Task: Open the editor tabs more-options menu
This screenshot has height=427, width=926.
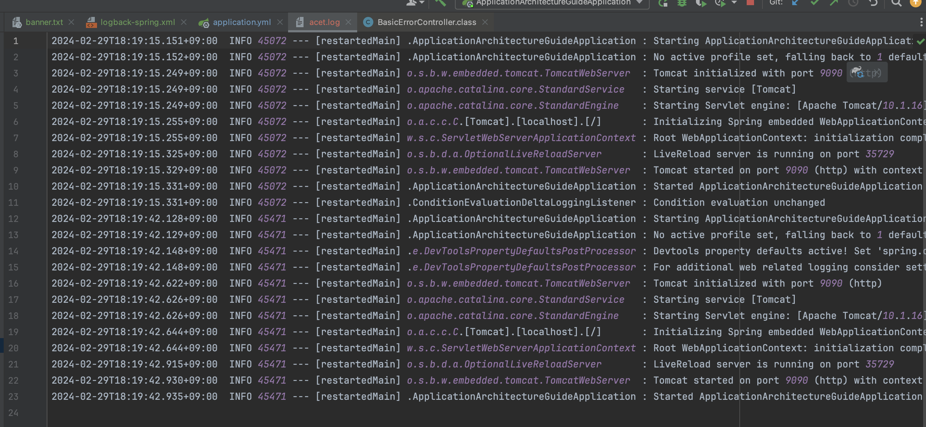Action: click(x=921, y=22)
